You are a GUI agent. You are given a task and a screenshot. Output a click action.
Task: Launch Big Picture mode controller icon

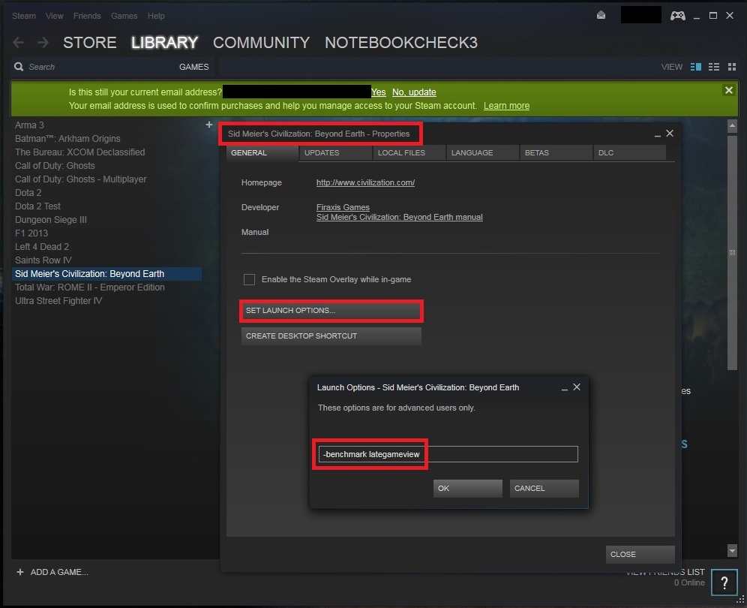click(x=677, y=16)
